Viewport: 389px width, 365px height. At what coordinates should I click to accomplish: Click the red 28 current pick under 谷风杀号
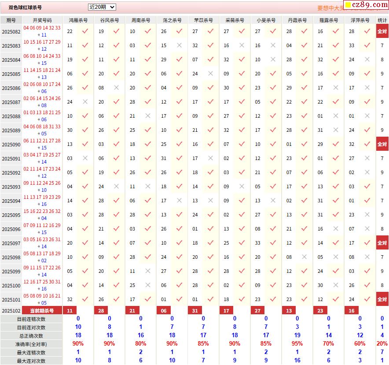pos(101,311)
